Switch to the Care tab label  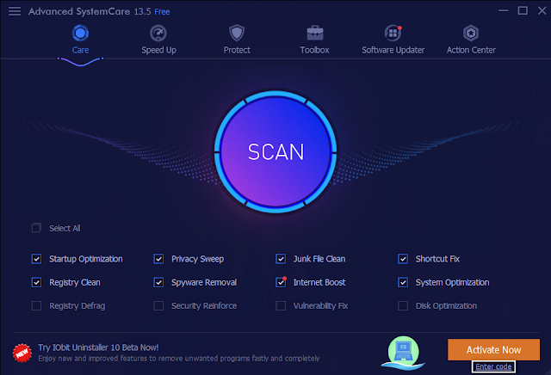[x=80, y=50]
